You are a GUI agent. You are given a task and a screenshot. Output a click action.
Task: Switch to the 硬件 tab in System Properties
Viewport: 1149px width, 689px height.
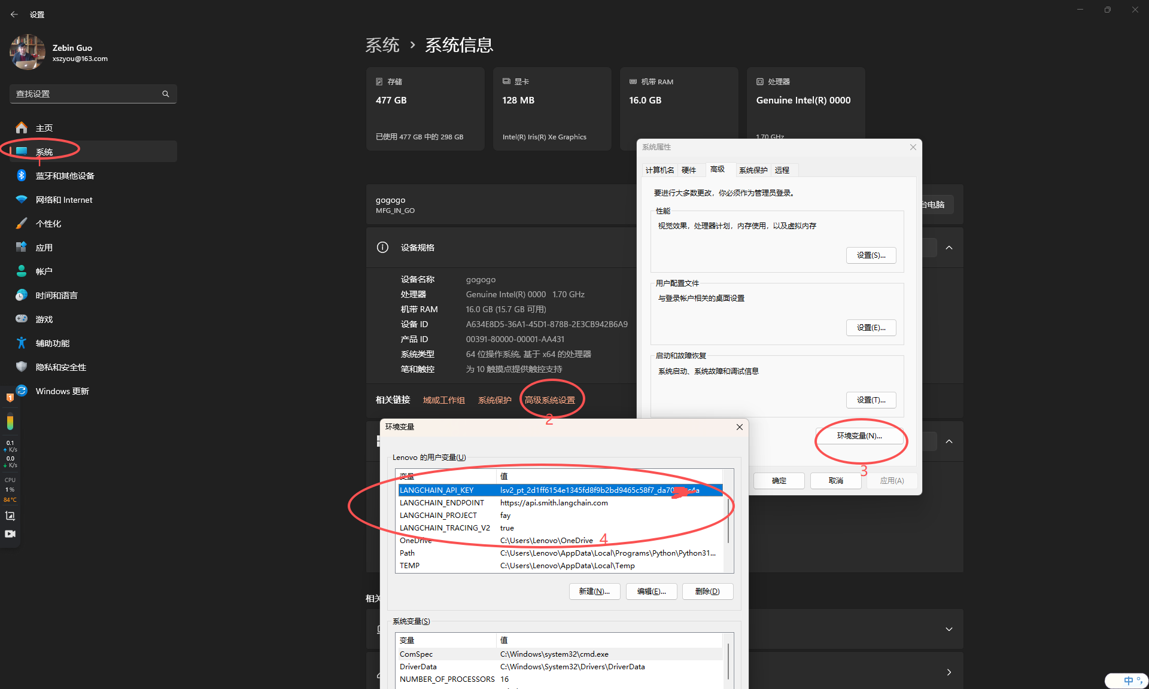point(689,170)
